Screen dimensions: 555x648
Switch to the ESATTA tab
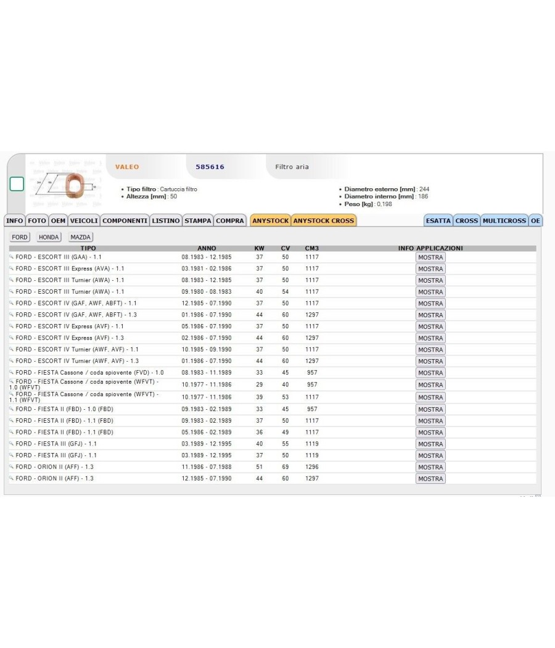[x=438, y=221]
